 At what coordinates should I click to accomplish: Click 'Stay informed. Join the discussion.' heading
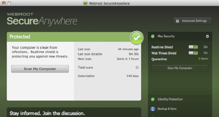(x=47, y=113)
